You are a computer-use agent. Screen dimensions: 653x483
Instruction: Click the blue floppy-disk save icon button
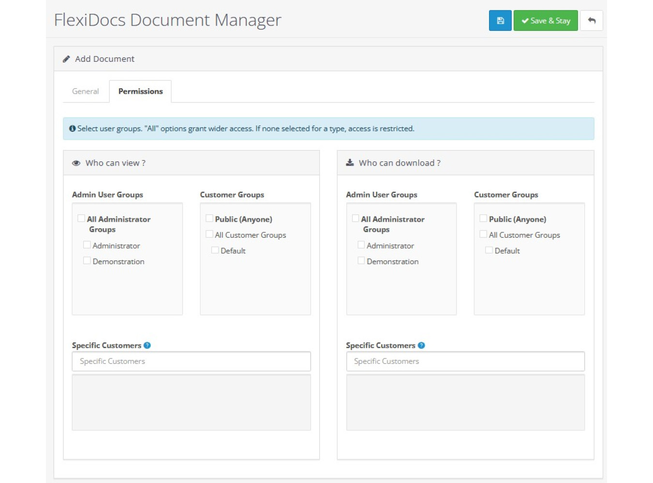(x=500, y=21)
